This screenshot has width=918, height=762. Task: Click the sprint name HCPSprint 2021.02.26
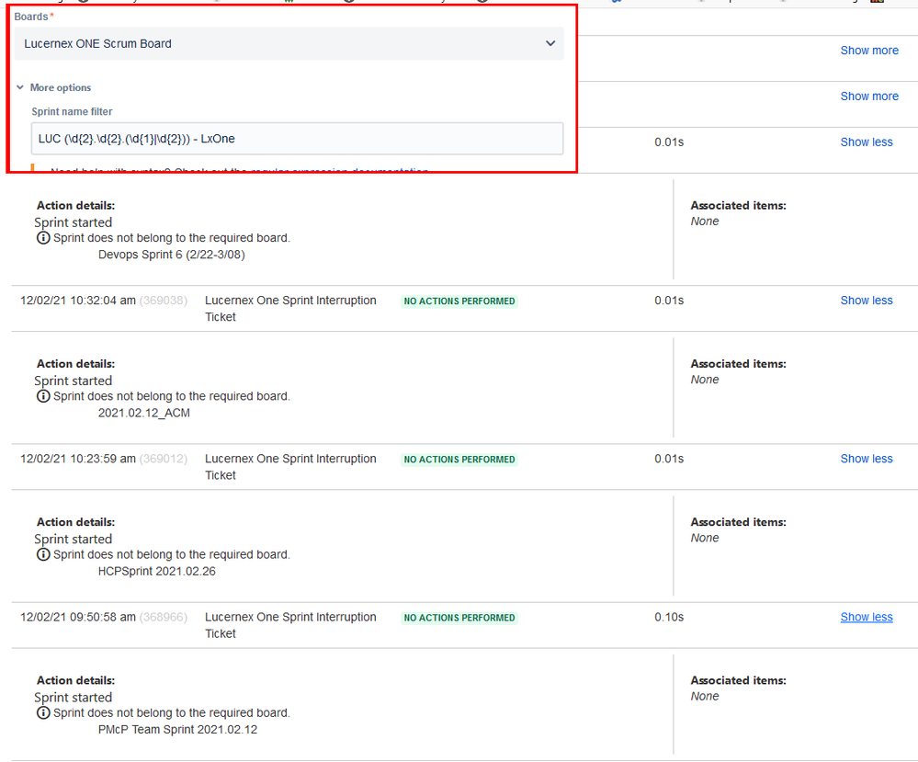[x=157, y=571]
